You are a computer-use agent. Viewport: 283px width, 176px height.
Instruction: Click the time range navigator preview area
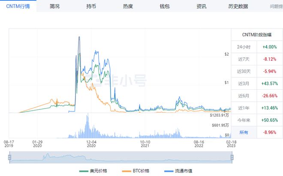121,158
